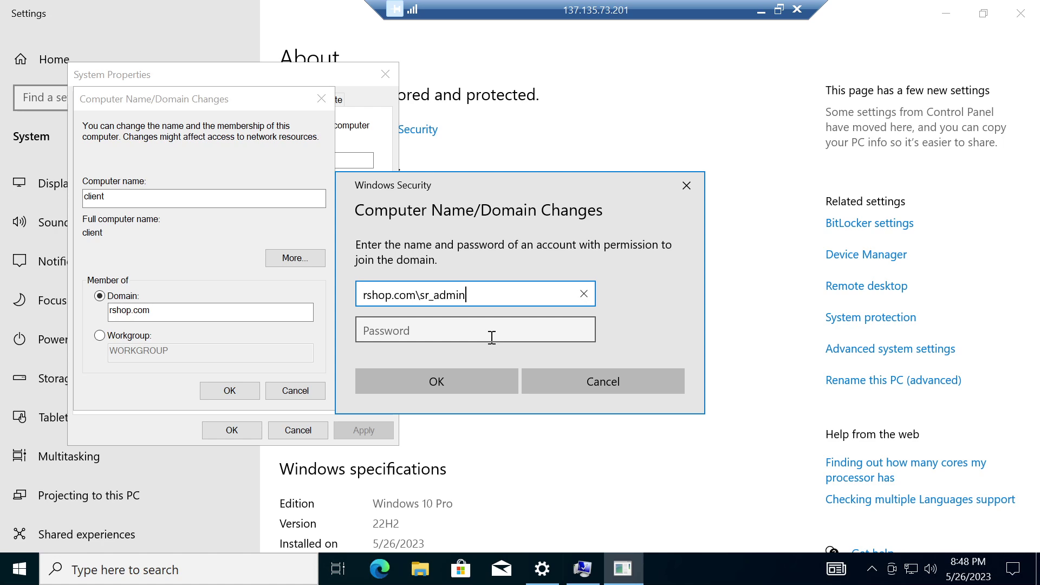Click the username field rshop.com\sr_admin
1040x585 pixels.
[x=475, y=294]
